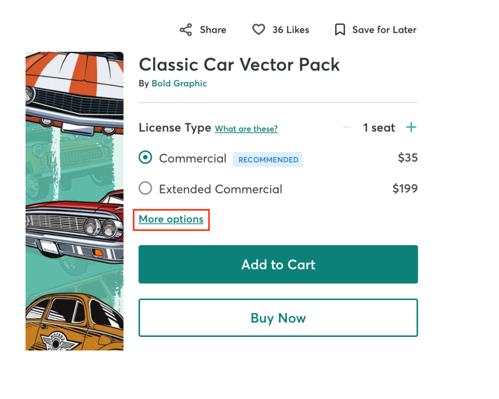Screen dimensions: 499x399
Task: Expand More options for licenses
Action: (171, 219)
